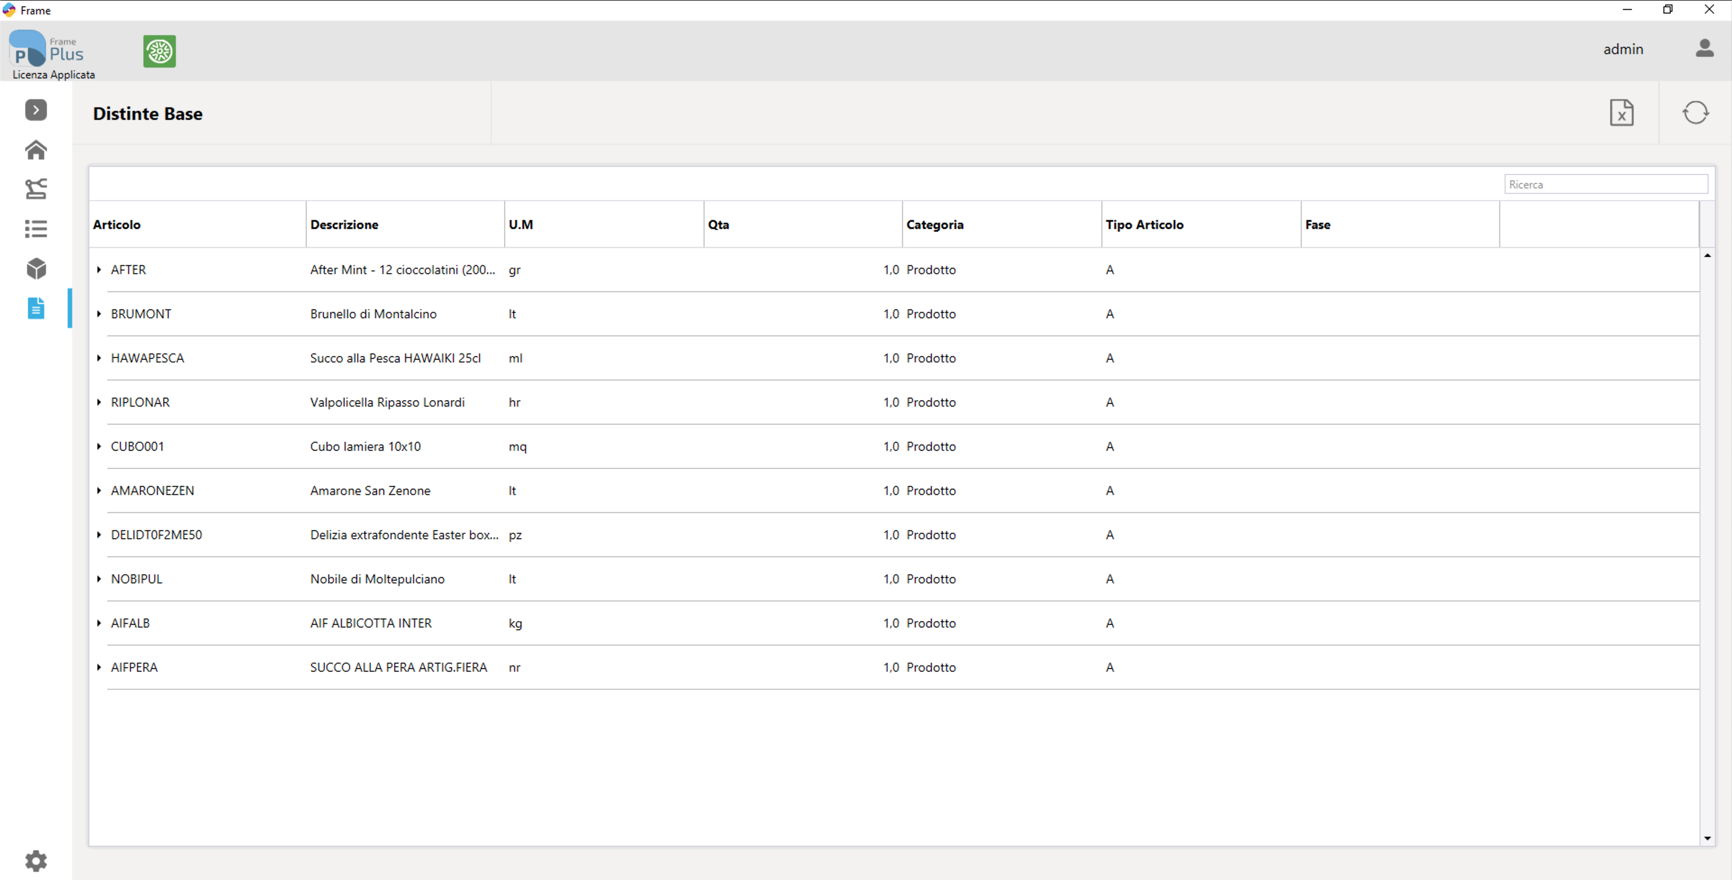Expand the NOBIPUL row
Viewport: 1732px width, 880px height.
(99, 579)
